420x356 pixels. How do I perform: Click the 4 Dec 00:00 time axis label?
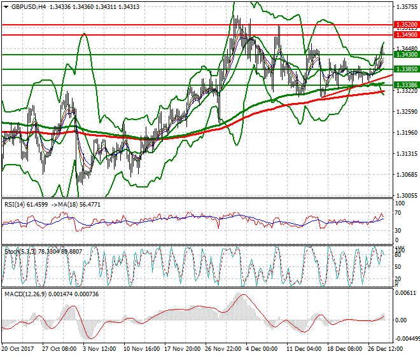click(262, 349)
